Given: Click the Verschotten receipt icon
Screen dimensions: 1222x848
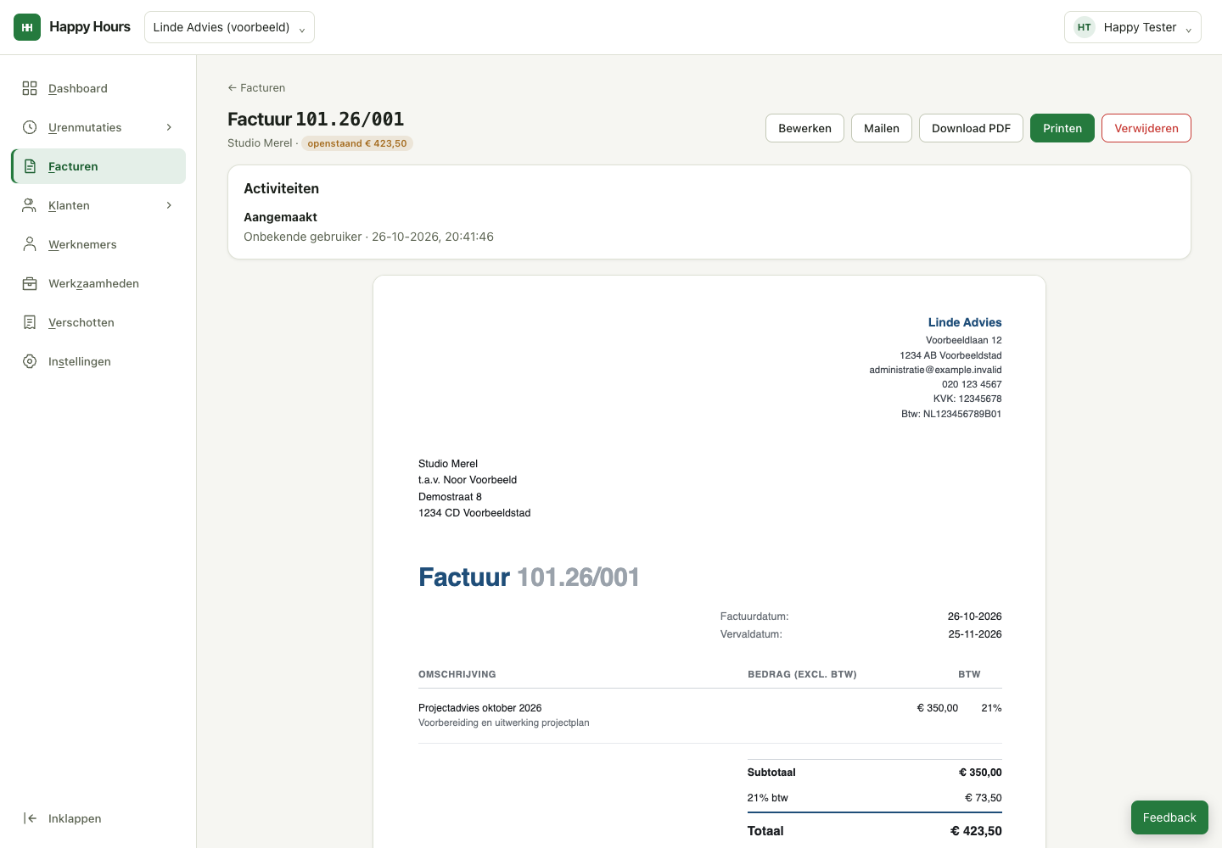Looking at the screenshot, I should [30, 322].
